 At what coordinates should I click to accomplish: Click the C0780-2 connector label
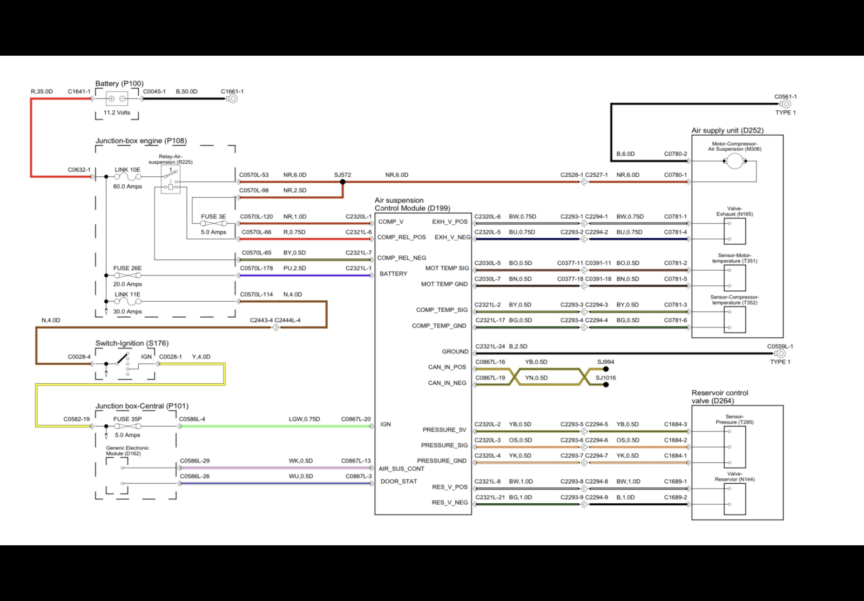676,154
